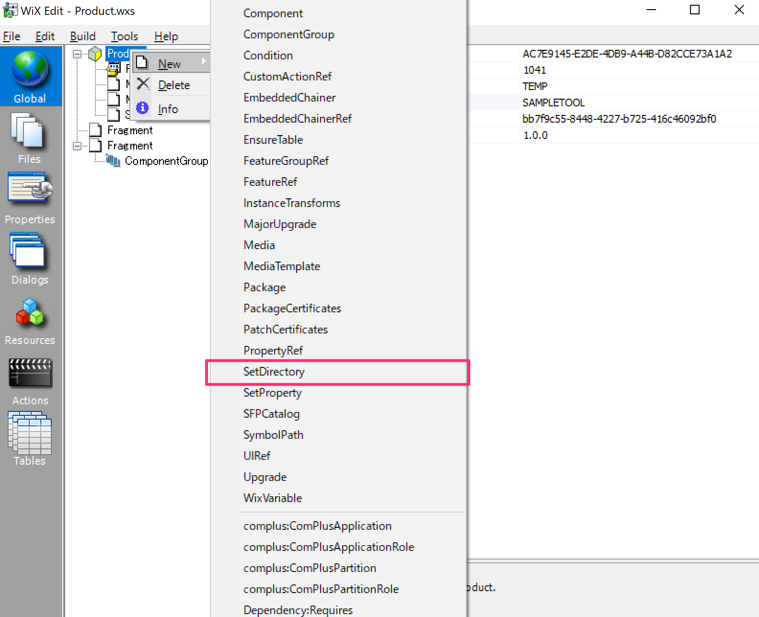Open the Edit menu
Screen dimensions: 759x617
(45, 36)
